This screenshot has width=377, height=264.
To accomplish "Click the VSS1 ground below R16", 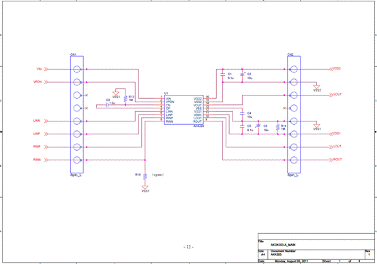I will (145, 187).
